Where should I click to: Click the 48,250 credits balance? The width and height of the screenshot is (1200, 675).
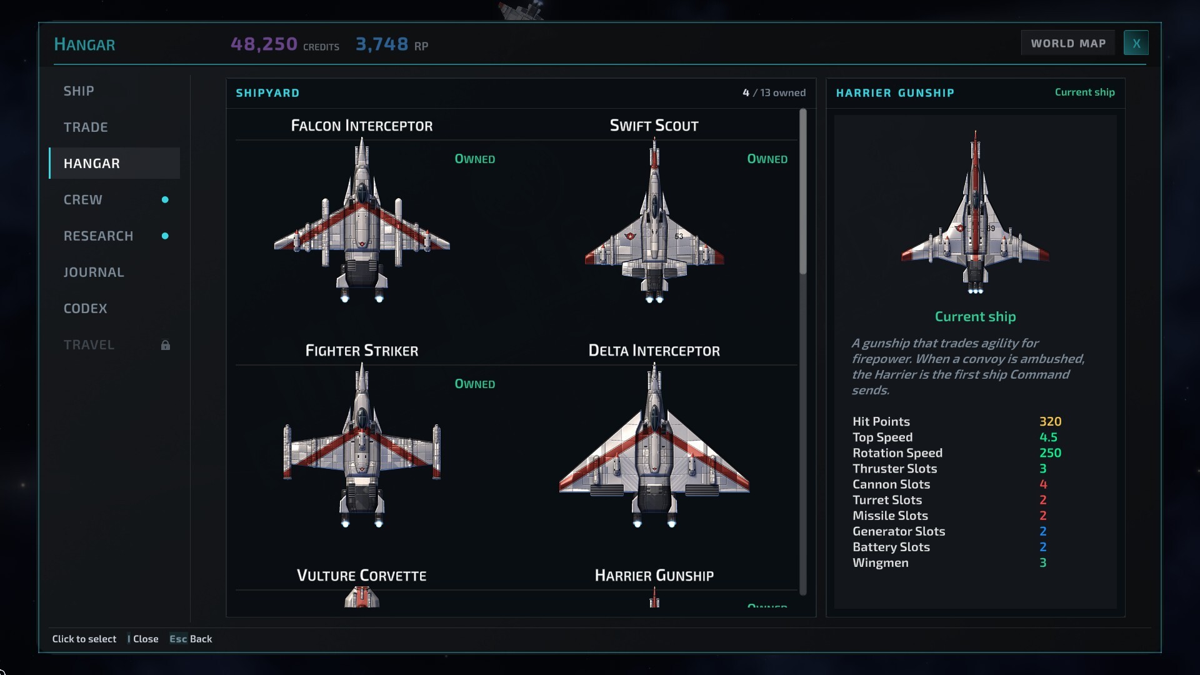[x=285, y=44]
